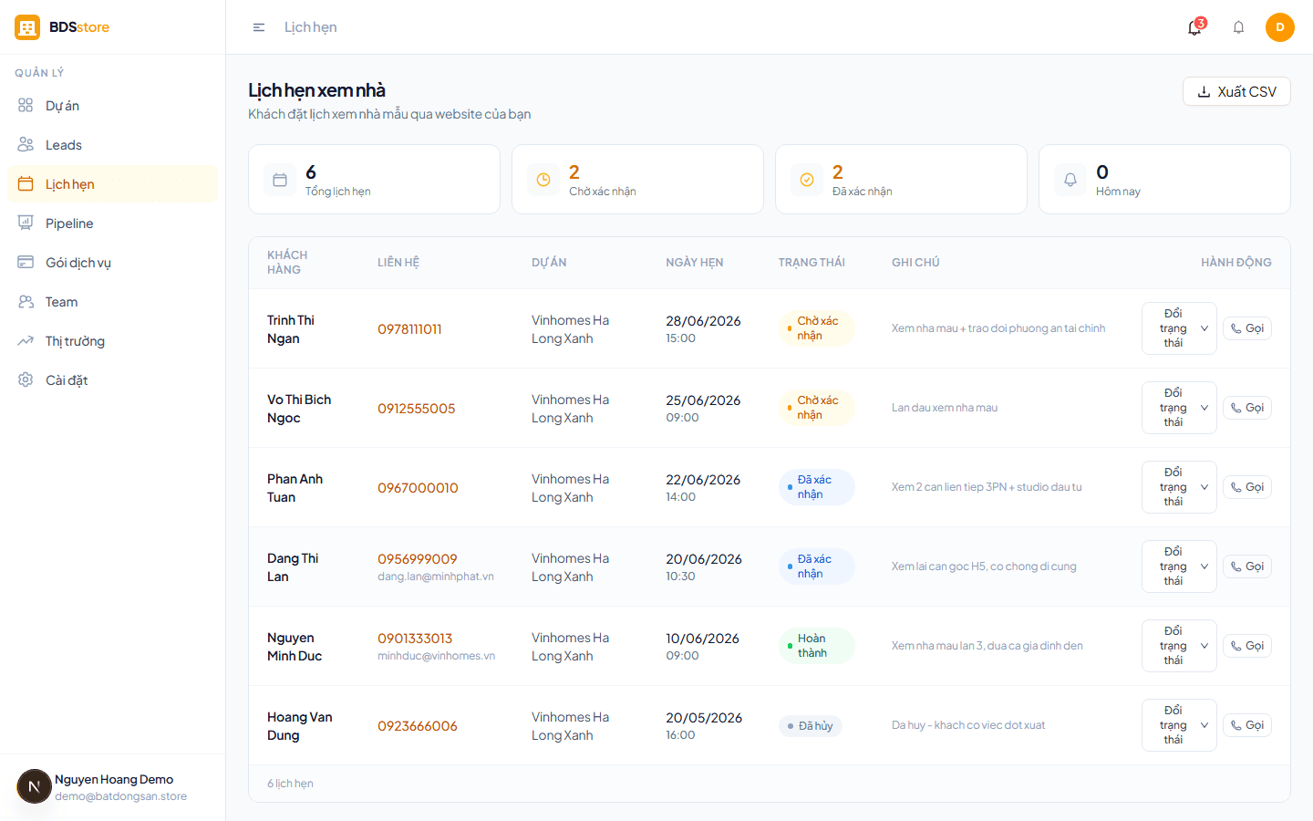Open notifications bell with red badge
The image size is (1313, 821).
point(1194,27)
